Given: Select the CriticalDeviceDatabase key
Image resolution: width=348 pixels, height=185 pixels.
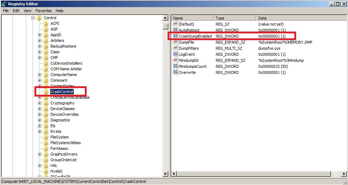Looking at the screenshot, I should (70, 97).
